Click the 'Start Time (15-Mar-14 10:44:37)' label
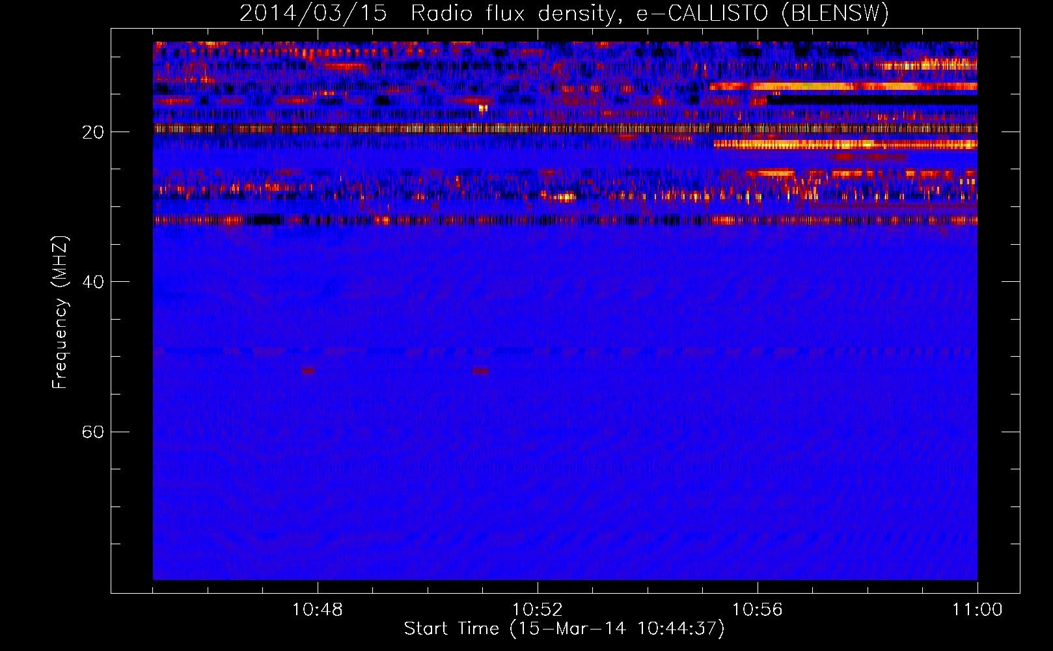Image resolution: width=1053 pixels, height=651 pixels. click(564, 629)
